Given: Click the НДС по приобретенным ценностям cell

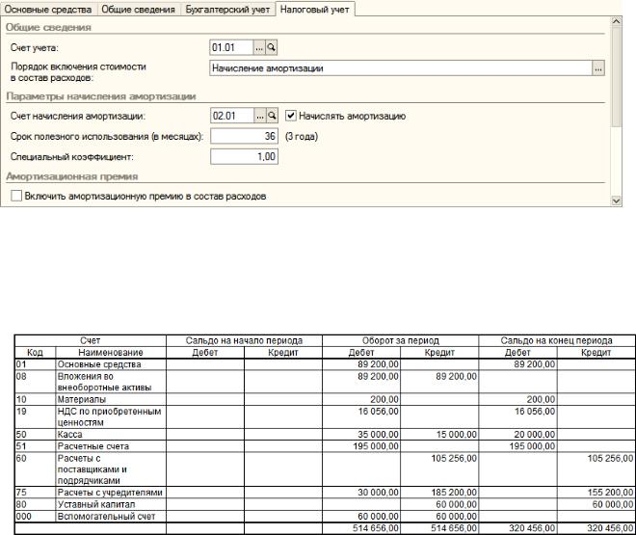Looking at the screenshot, I should (x=109, y=416).
